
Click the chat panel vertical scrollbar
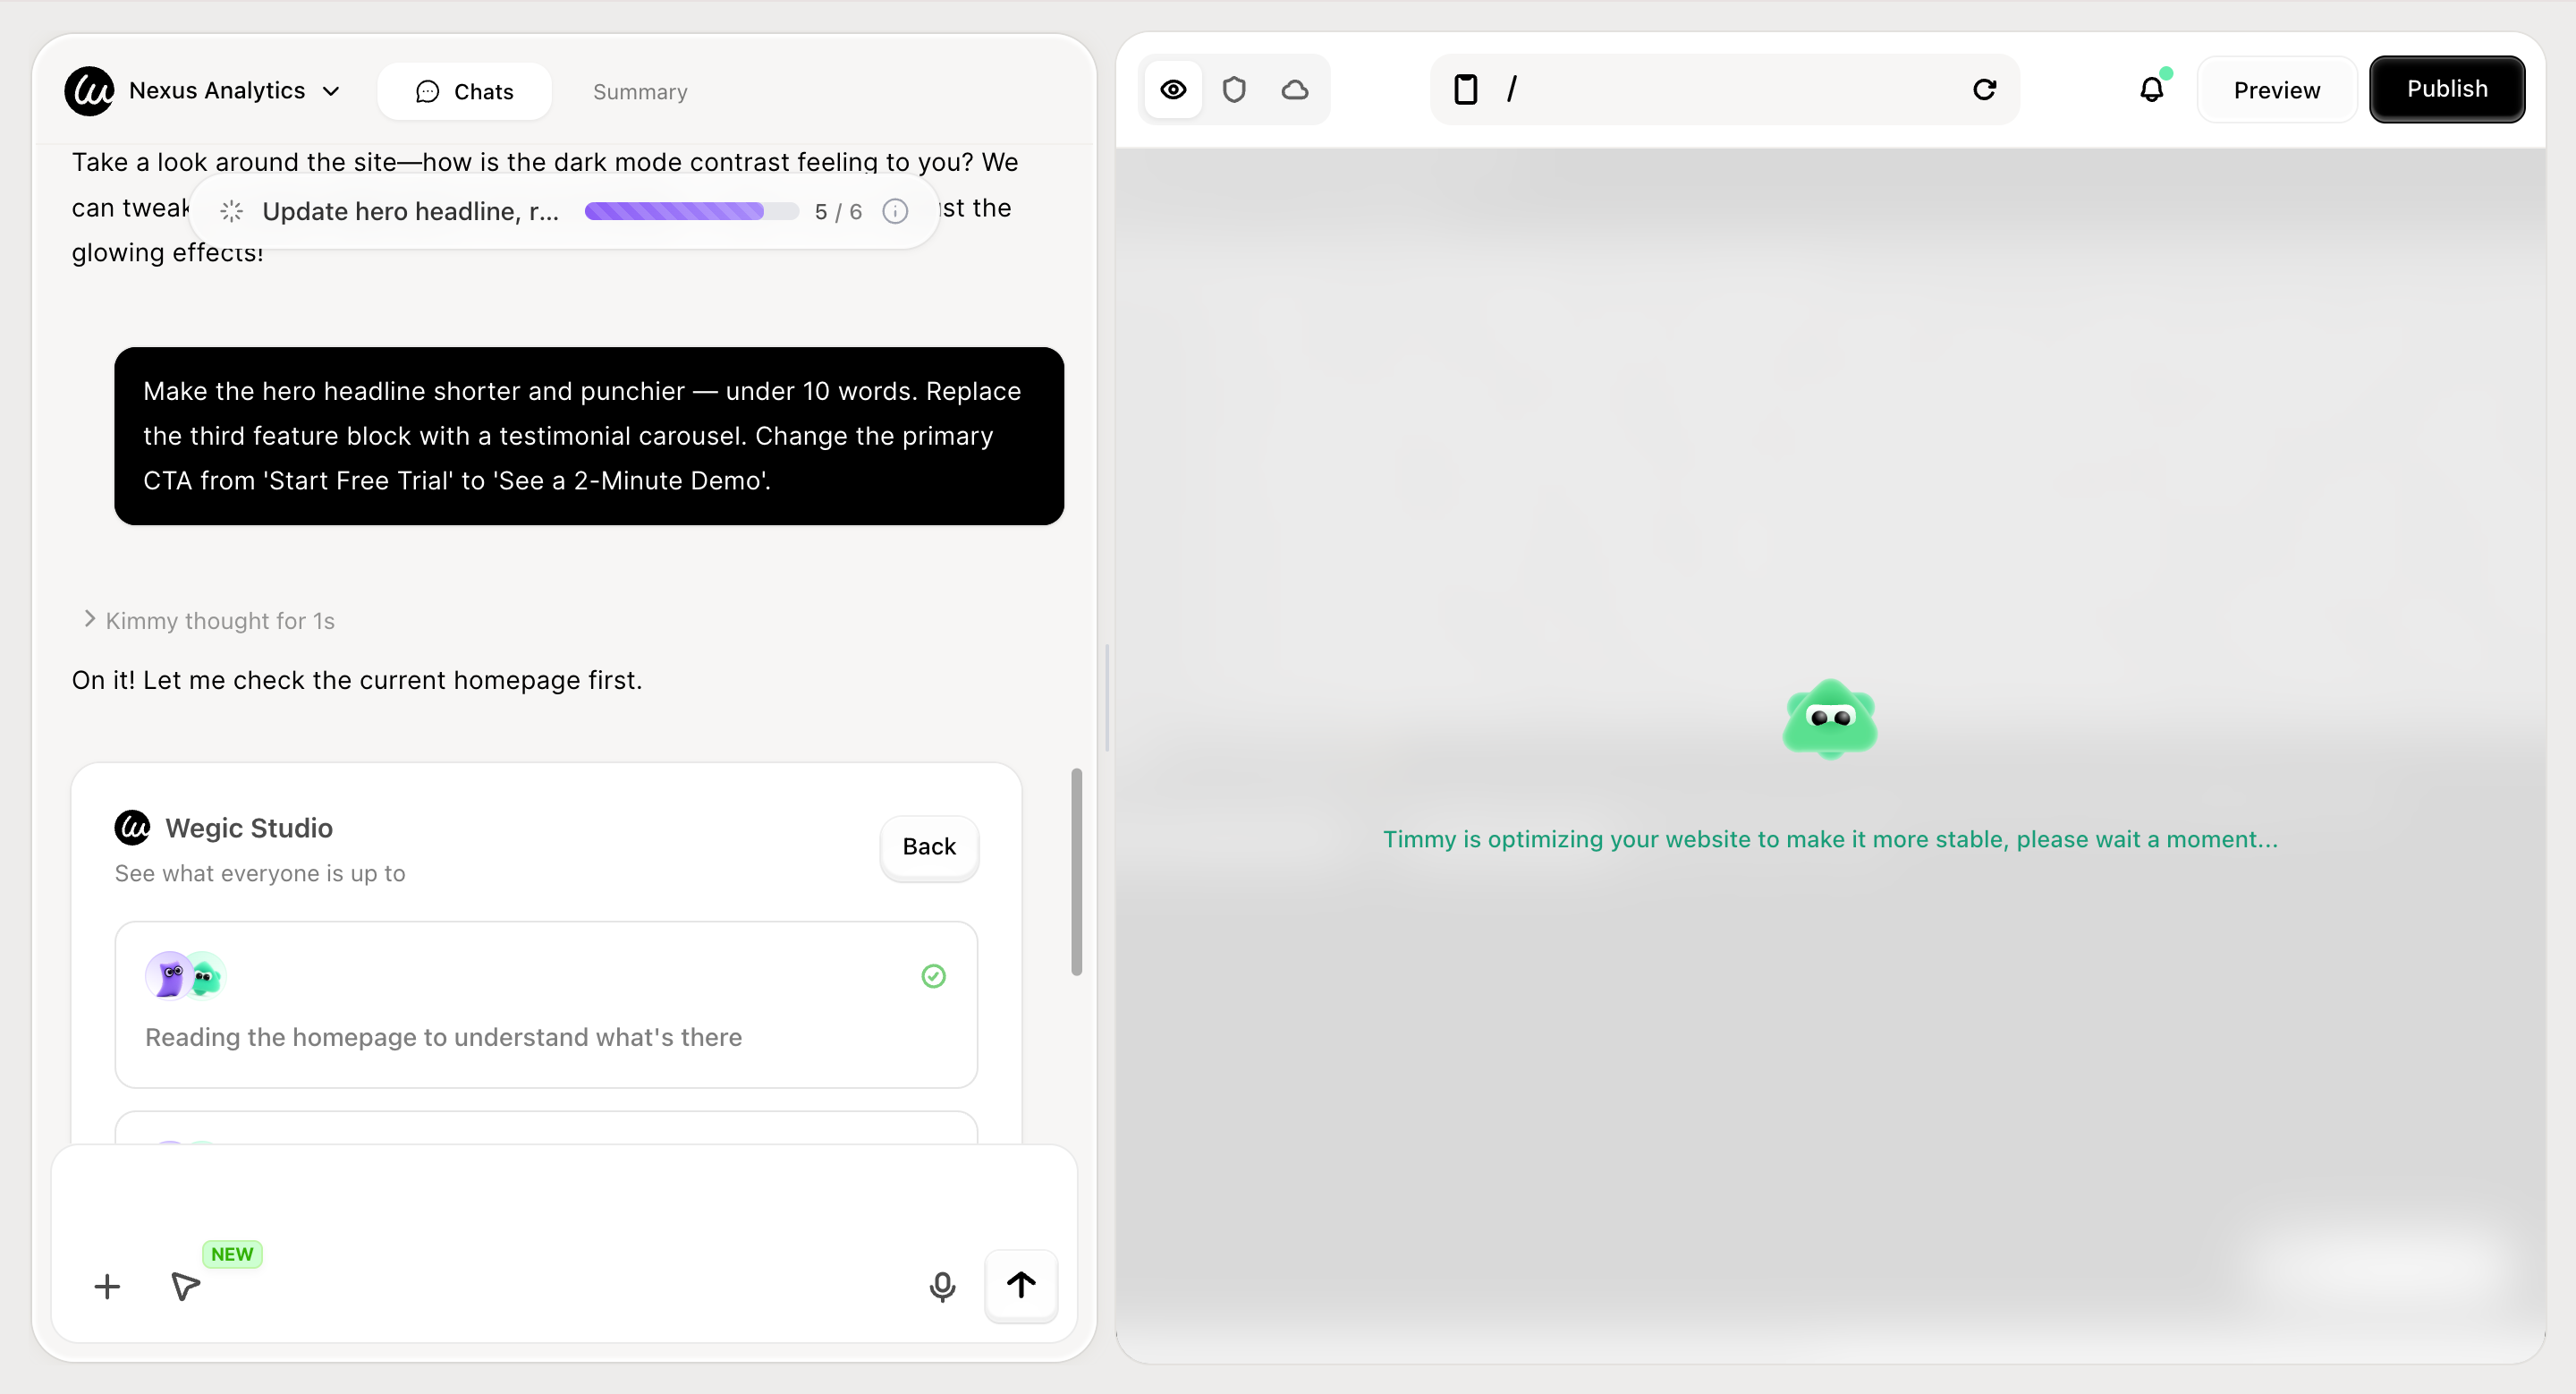(1077, 872)
